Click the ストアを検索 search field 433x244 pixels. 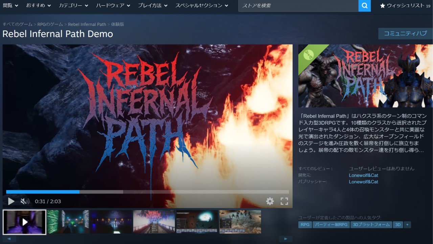298,6
